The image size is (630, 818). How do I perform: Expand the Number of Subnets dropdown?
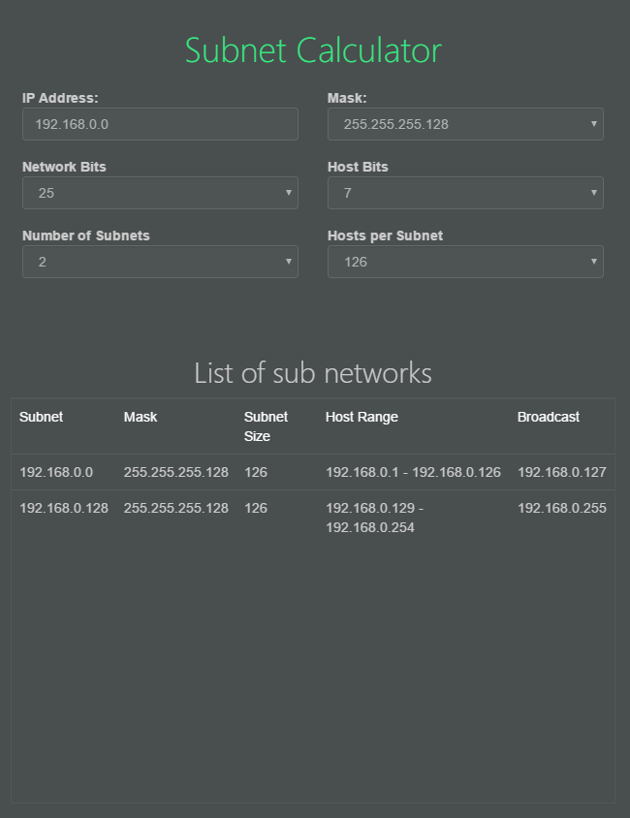tap(160, 262)
